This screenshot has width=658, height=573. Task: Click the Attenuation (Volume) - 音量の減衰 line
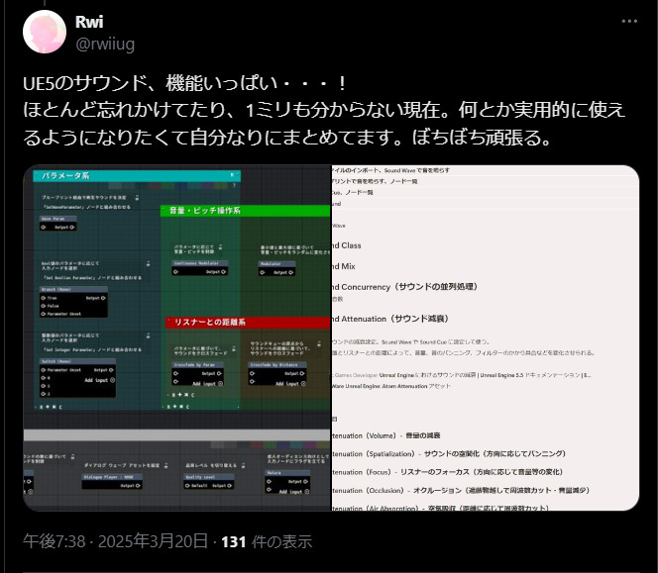(x=386, y=435)
